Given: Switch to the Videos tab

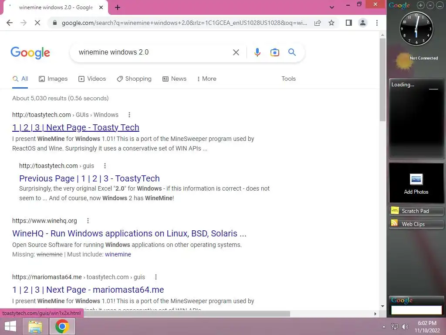Looking at the screenshot, I should (x=92, y=79).
